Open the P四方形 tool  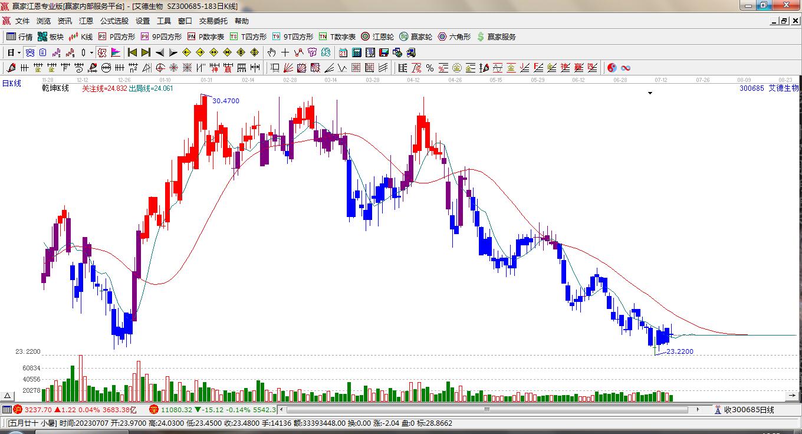pyautogui.click(x=117, y=37)
